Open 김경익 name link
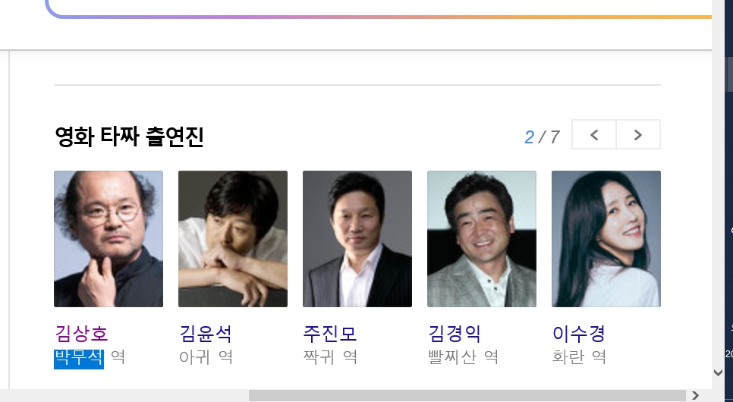The image size is (733, 402). click(455, 334)
